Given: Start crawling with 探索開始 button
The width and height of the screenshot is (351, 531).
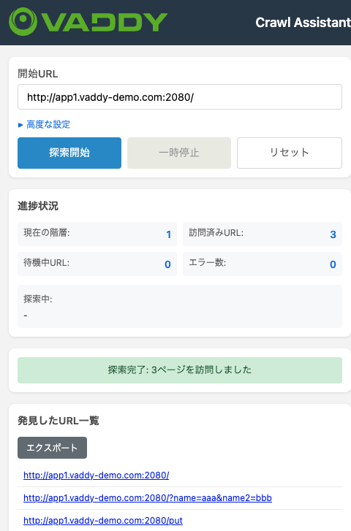Looking at the screenshot, I should 69,153.
